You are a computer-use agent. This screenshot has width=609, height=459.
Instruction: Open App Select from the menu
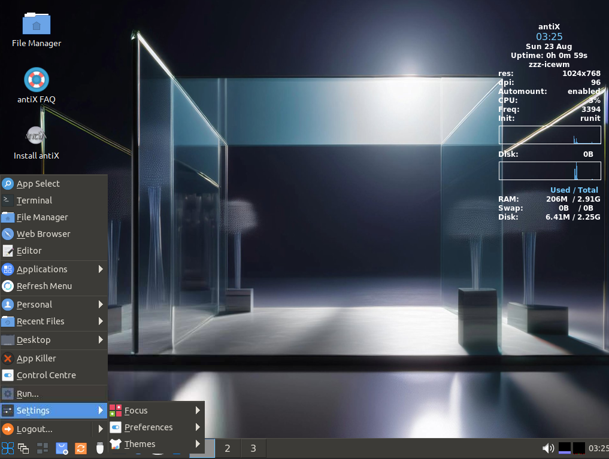point(54,184)
